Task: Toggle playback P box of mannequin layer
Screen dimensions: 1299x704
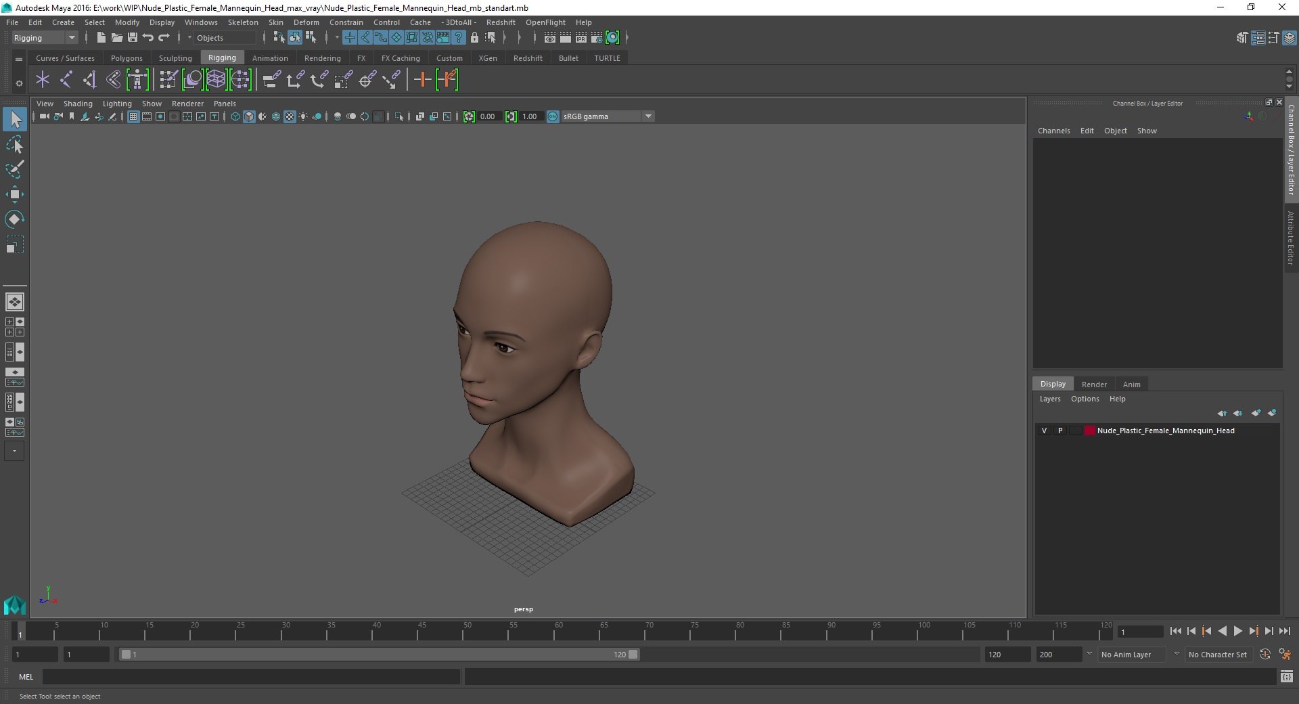Action: [1060, 431]
